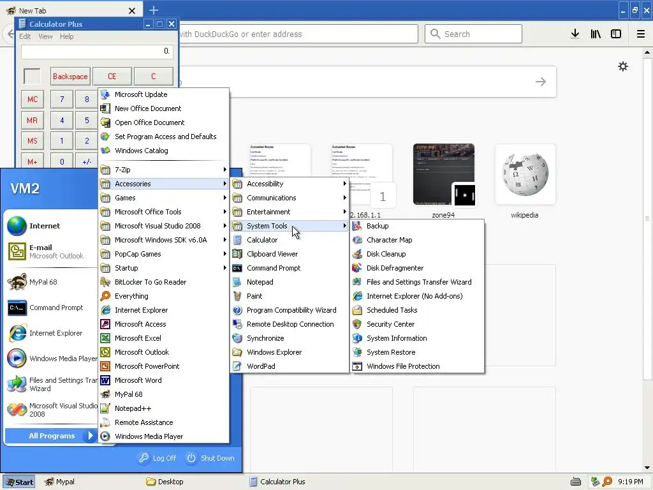Launch Everything search program

click(164, 296)
